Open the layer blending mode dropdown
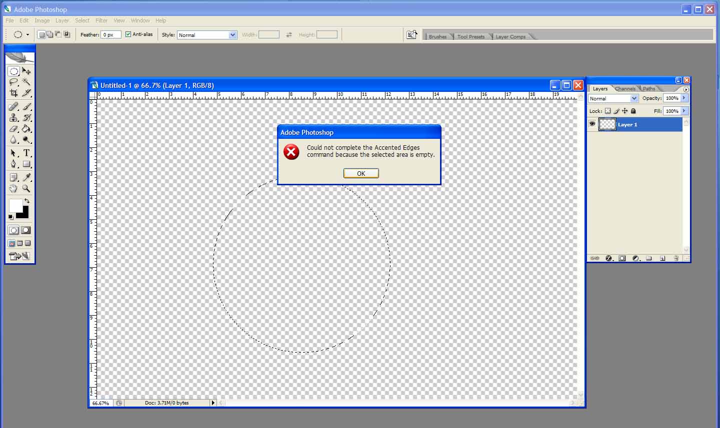 pyautogui.click(x=613, y=98)
